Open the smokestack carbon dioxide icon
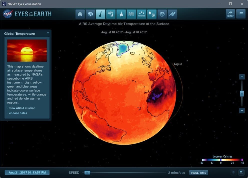Image resolution: width=248 pixels, height=178 pixels. pos(111,14)
